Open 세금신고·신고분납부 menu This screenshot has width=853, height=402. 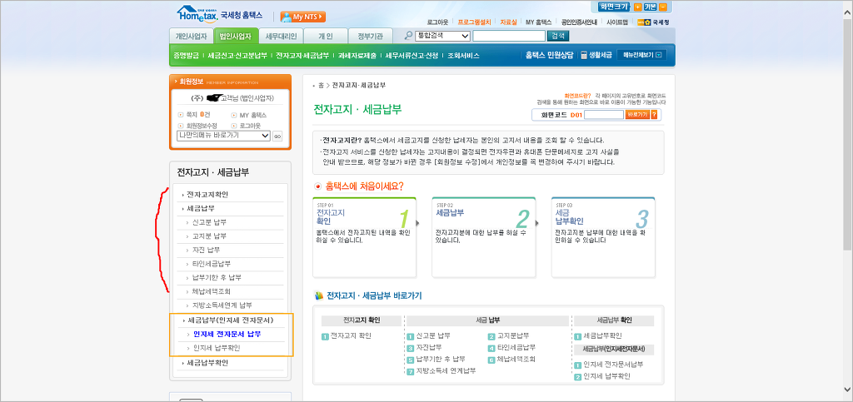click(237, 56)
